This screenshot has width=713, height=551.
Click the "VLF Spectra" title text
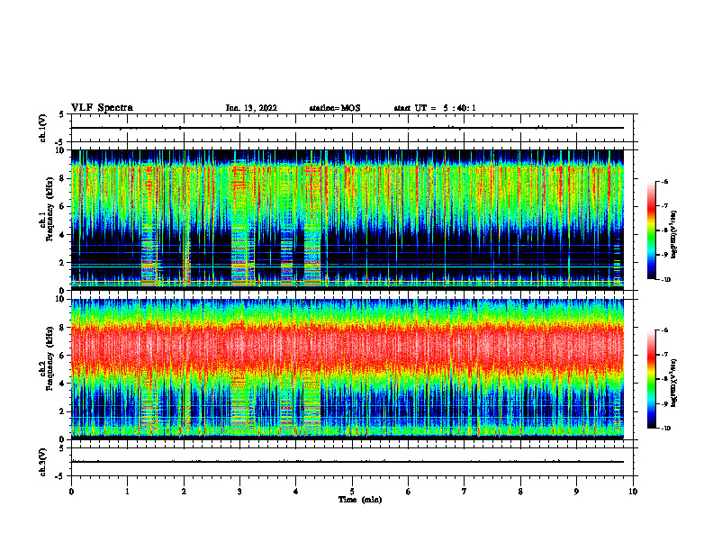tap(102, 108)
